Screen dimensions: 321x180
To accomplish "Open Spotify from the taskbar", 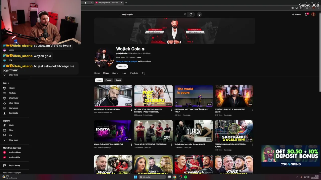I will pyautogui.click(x=186, y=177).
